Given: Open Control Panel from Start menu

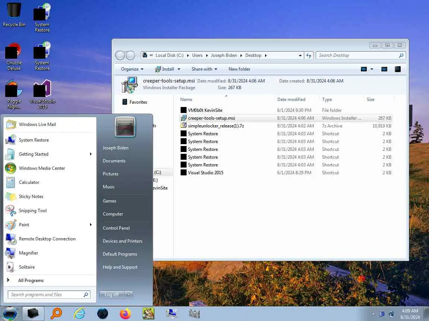Looking at the screenshot, I should click(116, 228).
